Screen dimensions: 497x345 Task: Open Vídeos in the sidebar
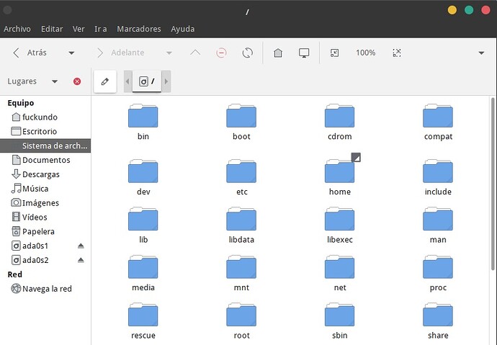pyautogui.click(x=45, y=217)
